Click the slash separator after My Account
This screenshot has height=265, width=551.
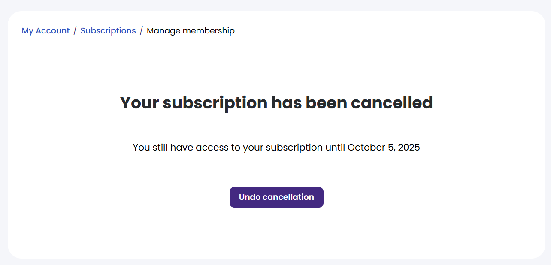(x=75, y=31)
